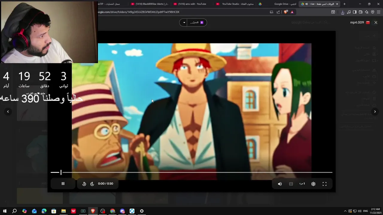Open Microsoft Store from taskbar
The image size is (383, 215).
pos(54,211)
